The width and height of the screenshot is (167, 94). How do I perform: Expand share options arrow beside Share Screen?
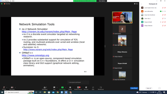(x=65, y=87)
